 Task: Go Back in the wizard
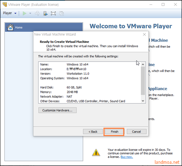[x=93, y=132]
